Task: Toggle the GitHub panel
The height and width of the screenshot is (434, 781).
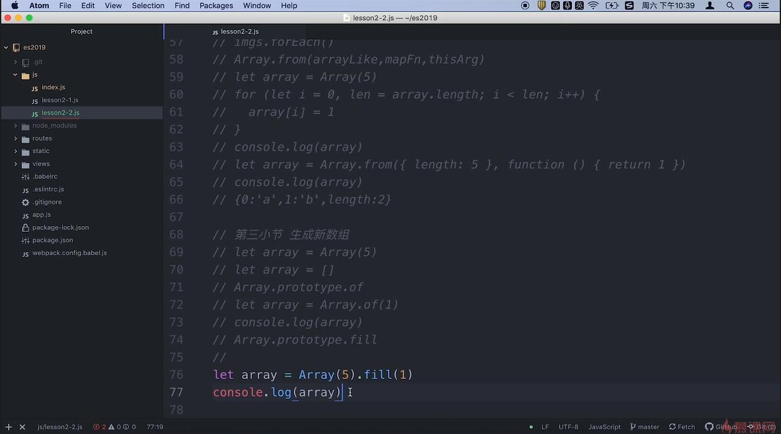Action: 721,427
